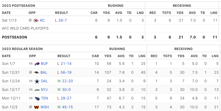The width and height of the screenshot is (221, 111).
Task: Open the KC team link
Action: click(x=42, y=20)
